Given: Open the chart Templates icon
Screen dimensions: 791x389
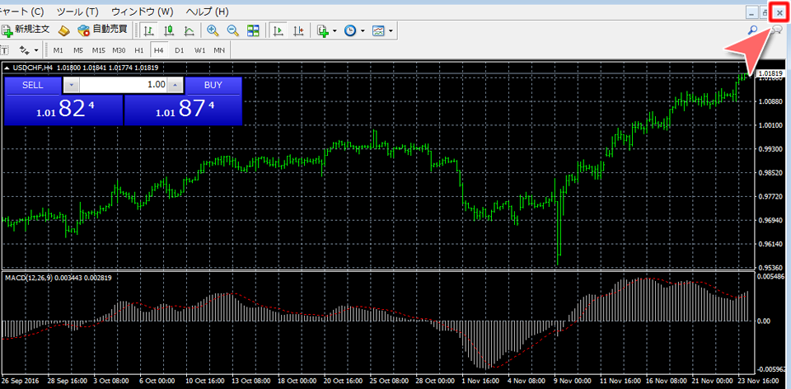Looking at the screenshot, I should [x=378, y=30].
